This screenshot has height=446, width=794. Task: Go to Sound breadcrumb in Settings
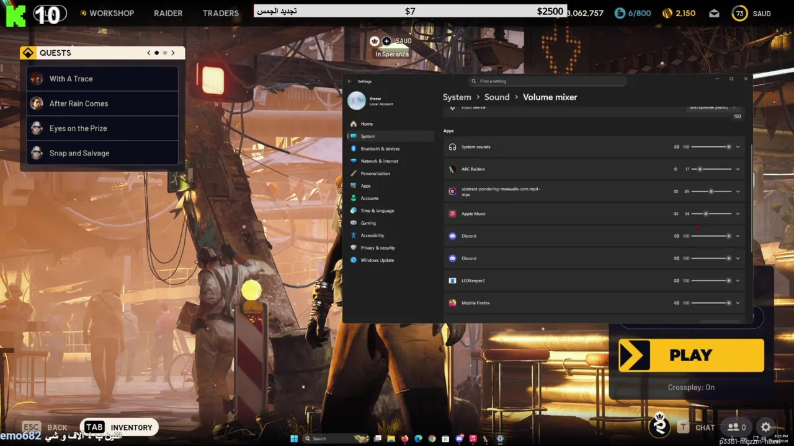coord(497,97)
